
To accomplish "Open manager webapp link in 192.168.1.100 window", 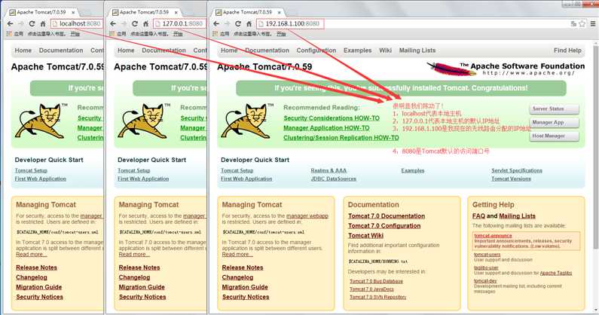I will point(307,216).
